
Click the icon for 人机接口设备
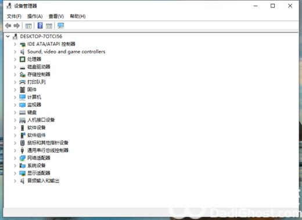pos(23,120)
